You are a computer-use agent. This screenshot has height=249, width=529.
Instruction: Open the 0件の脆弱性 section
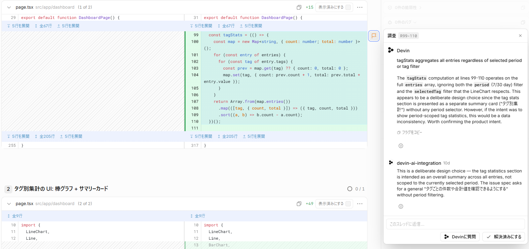pyautogui.click(x=405, y=8)
